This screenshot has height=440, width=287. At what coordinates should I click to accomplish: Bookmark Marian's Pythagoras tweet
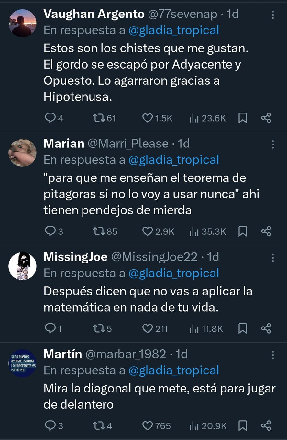243,231
